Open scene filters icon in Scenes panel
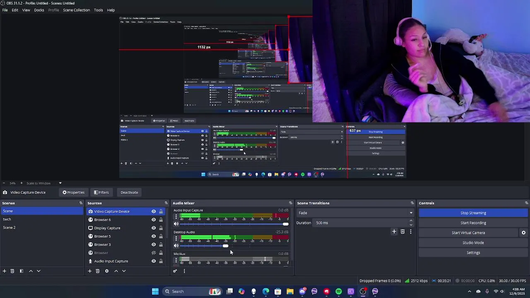 coord(21,271)
